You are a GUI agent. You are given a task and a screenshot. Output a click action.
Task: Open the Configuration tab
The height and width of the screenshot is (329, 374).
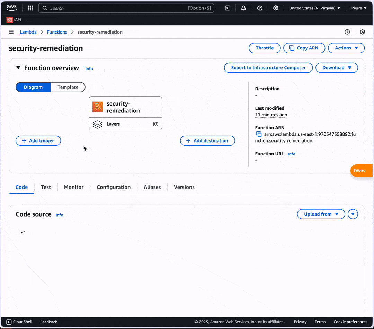click(114, 187)
